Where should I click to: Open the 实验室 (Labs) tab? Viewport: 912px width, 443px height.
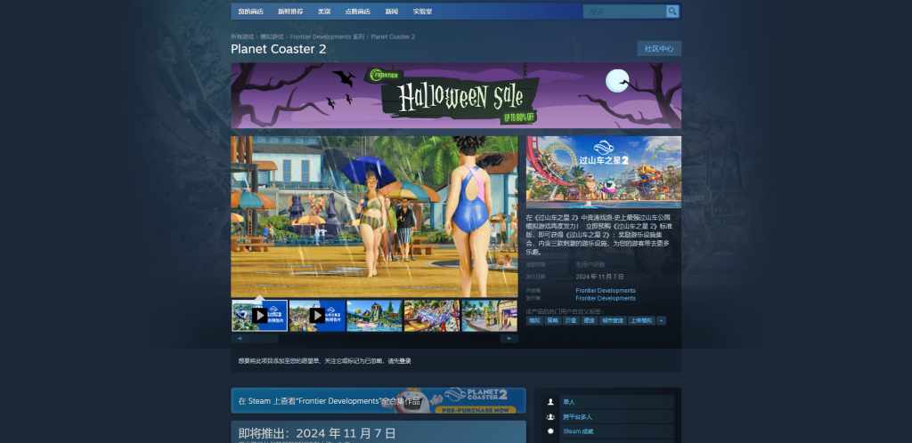click(x=422, y=12)
